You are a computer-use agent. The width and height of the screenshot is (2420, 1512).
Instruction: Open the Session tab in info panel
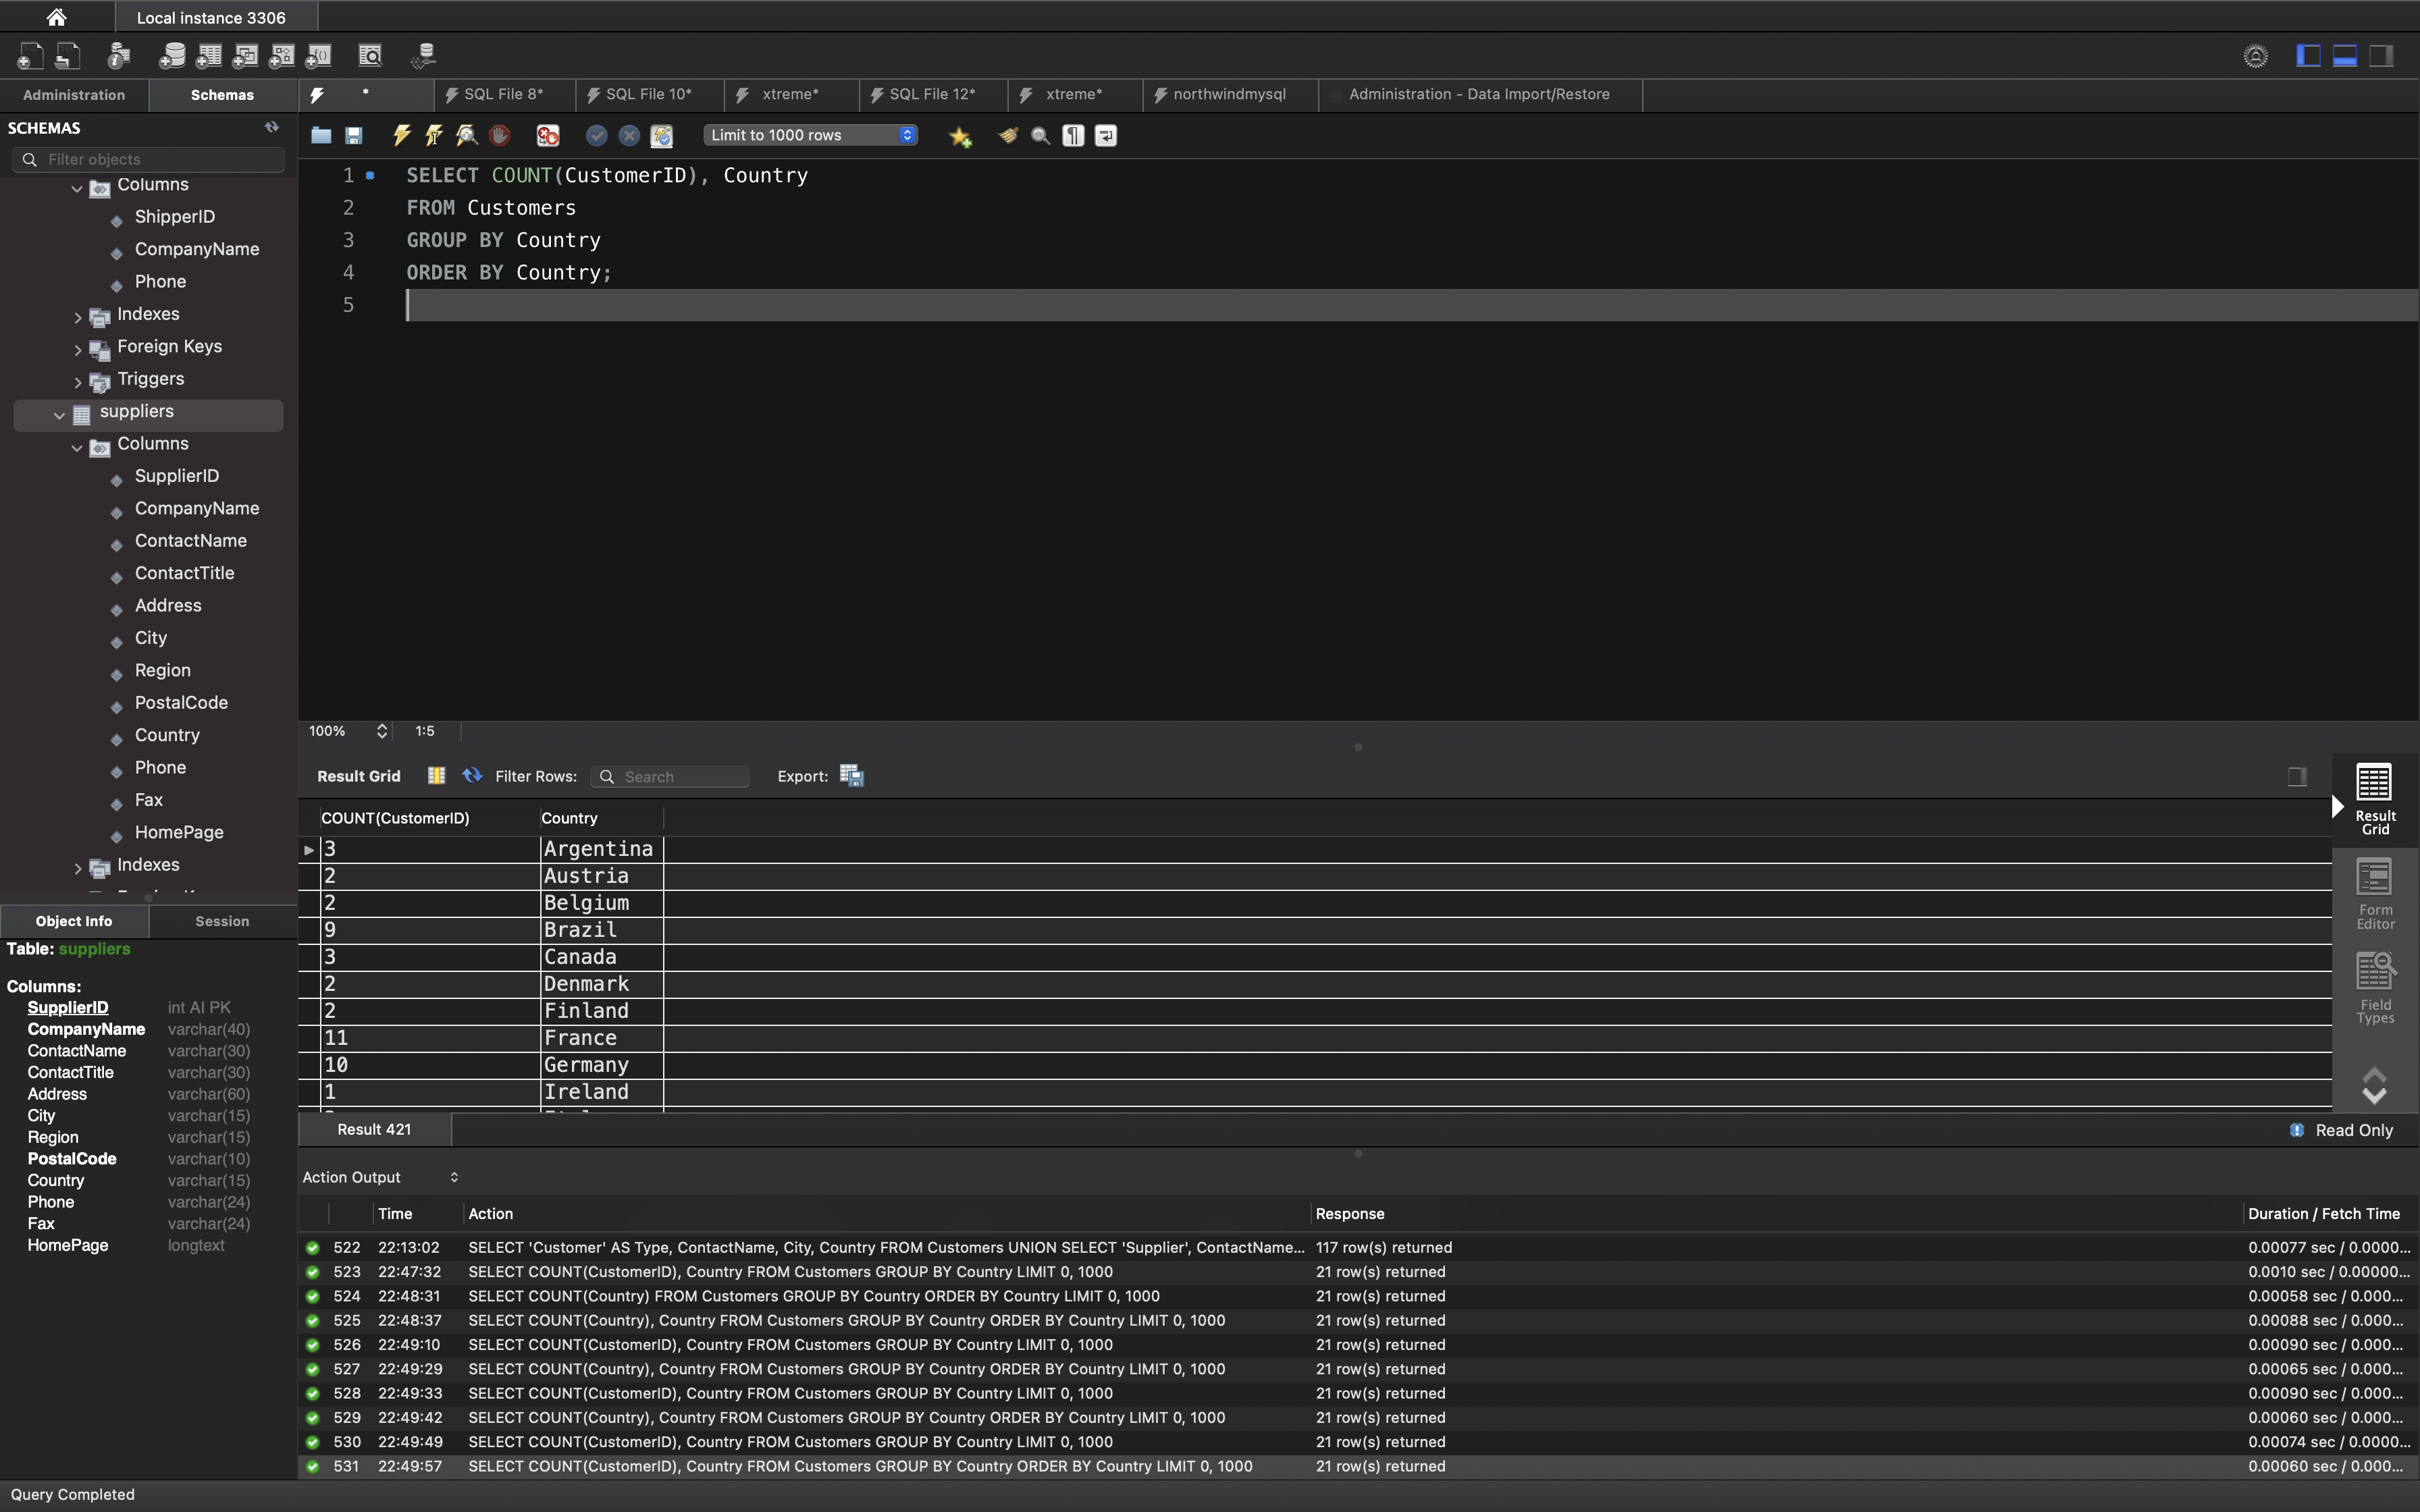point(222,921)
